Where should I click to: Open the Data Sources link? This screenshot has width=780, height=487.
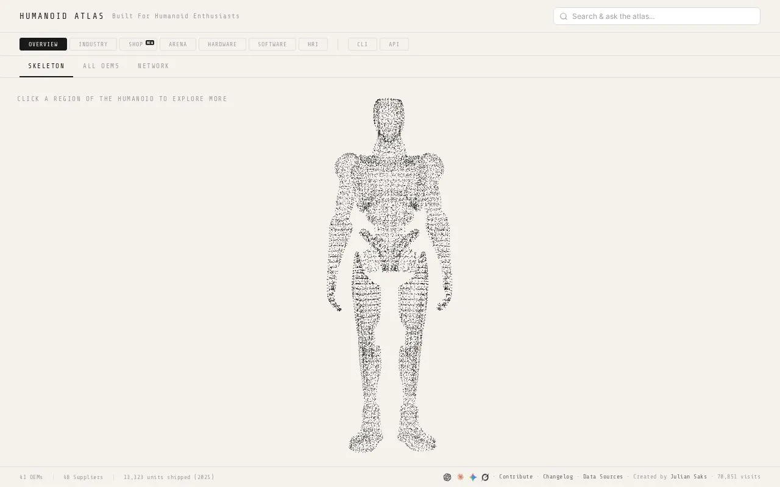(x=603, y=477)
